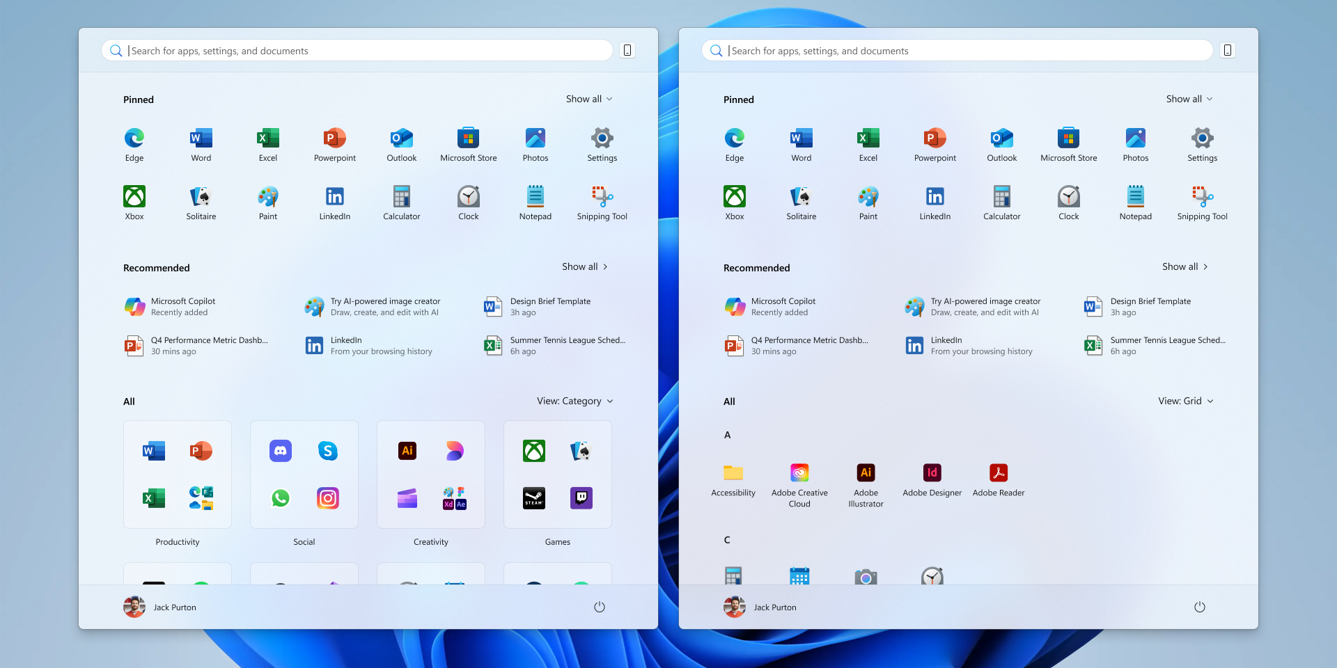1337x668 pixels.
Task: Open Outlook in left Start menu pinned apps
Action: [402, 145]
